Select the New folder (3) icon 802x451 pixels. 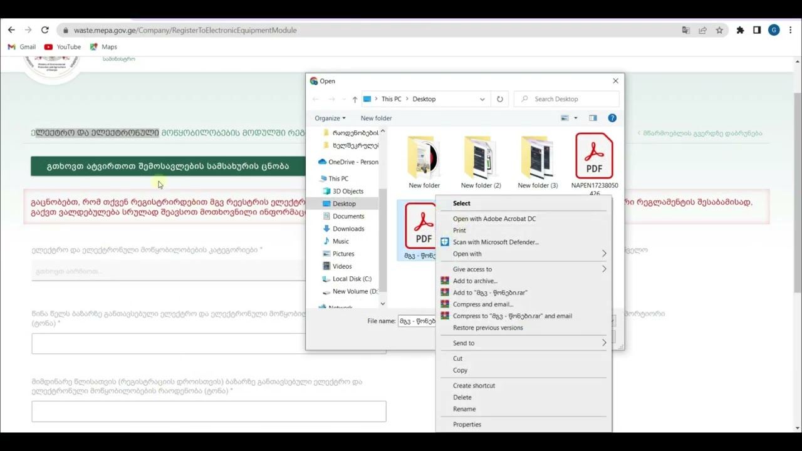tap(538, 162)
